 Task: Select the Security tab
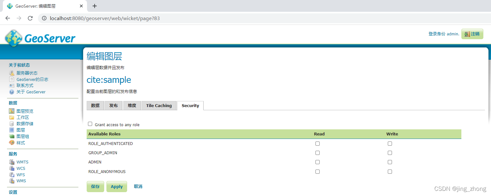point(190,105)
